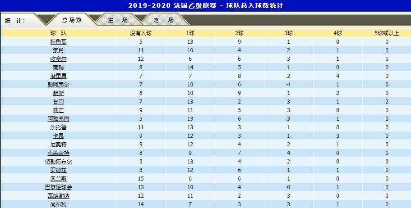
Task: Select 奥兰斯's 2球 value 6
Action: coord(239,179)
